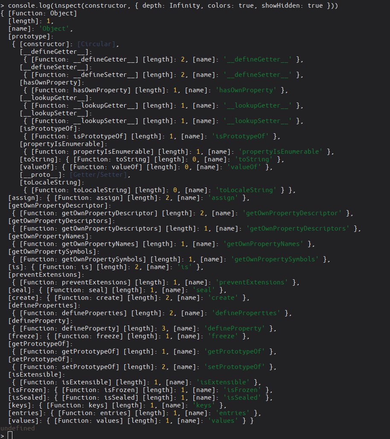
Task: Click the '[prototype]:' property label
Action: point(31,36)
